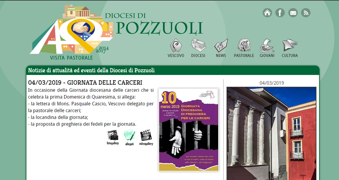339x180 pixels.
Task: Click the News menu icon
Action: pyautogui.click(x=221, y=45)
